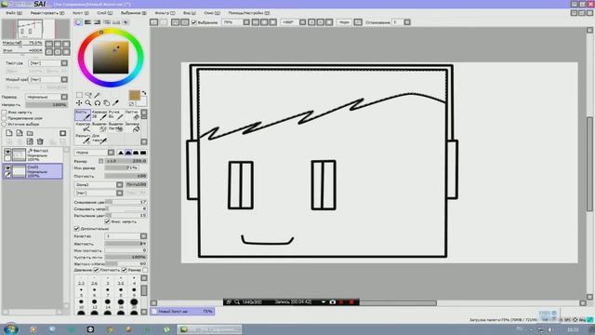Toggle pressure Плотность checkbox
Screen dimensions: 595x335
(96, 270)
